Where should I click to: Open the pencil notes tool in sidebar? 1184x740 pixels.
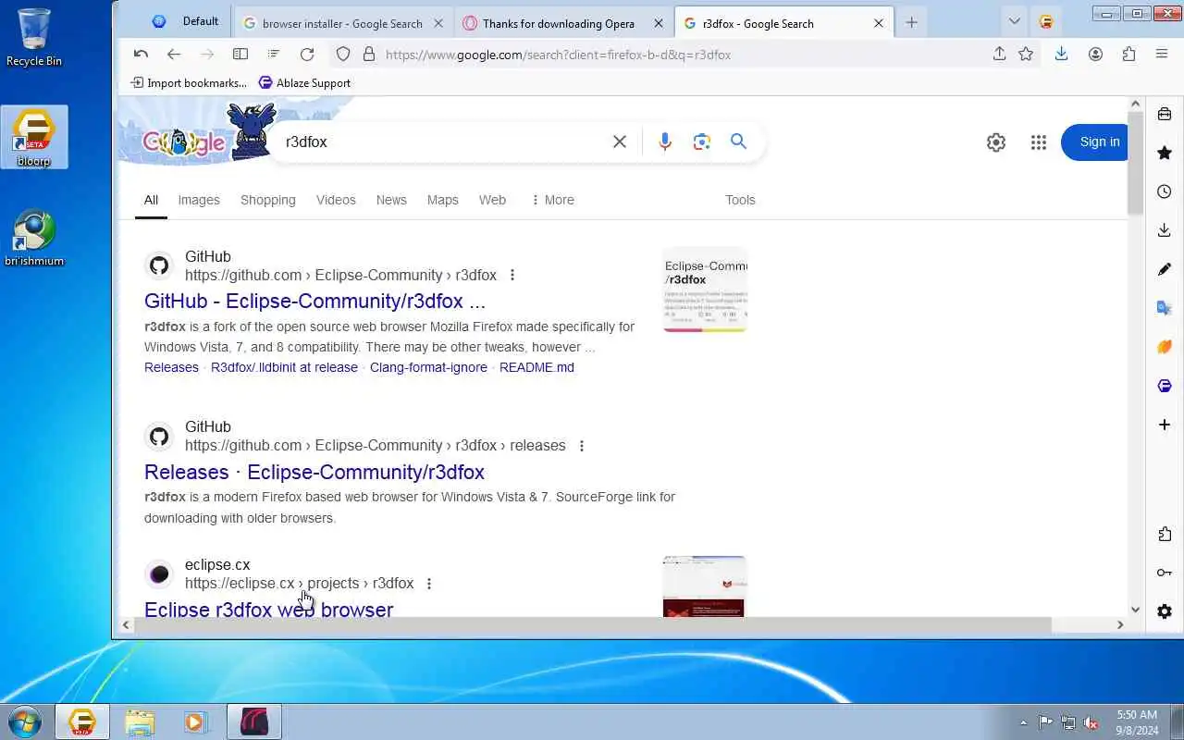1165,269
